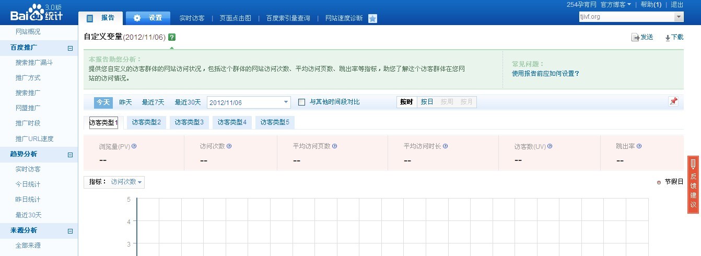701x256 pixels.
Task: Collapse the 百度推广 sidebar section
Action: 70,48
